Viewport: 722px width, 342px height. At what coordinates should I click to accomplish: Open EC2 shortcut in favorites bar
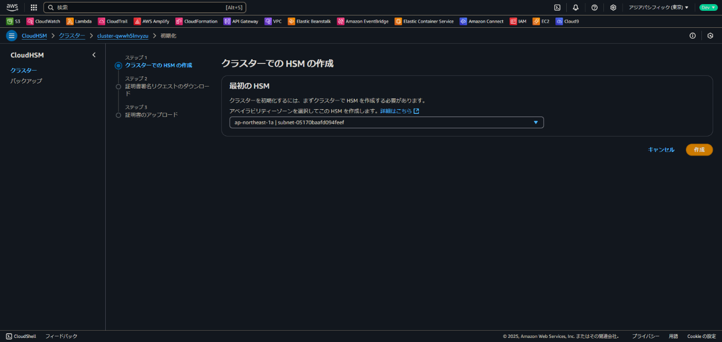tap(541, 22)
